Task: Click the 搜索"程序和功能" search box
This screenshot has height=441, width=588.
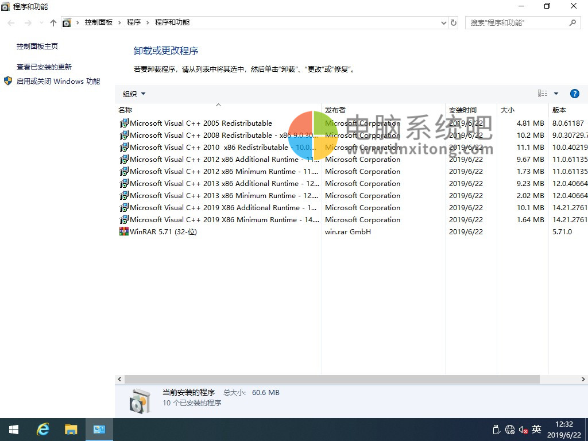Action: click(x=517, y=23)
